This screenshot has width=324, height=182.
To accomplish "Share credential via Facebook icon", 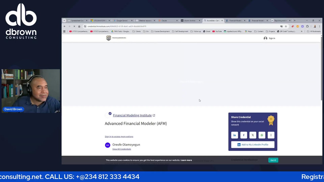I will point(244,135).
